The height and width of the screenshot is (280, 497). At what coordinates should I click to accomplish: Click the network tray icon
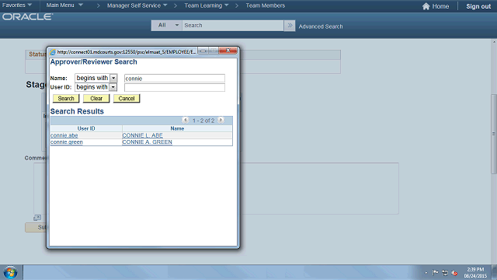(445, 273)
